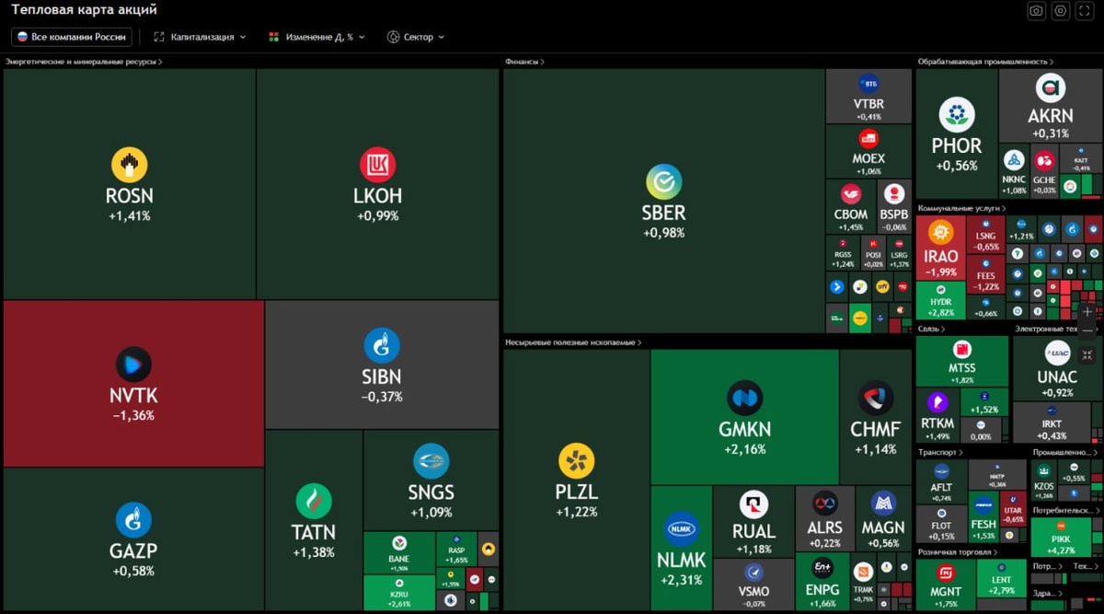Select the AFLT tile +0,74%
The width and height of the screenshot is (1104, 614).
941,481
